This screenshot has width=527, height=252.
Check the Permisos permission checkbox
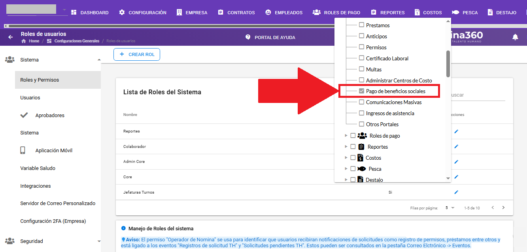coord(361,47)
